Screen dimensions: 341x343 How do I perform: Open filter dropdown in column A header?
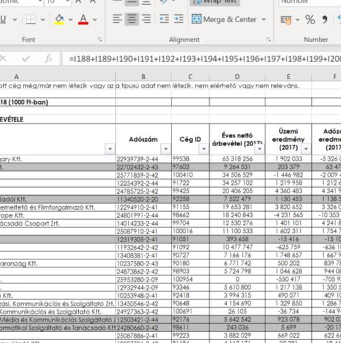click(110, 149)
